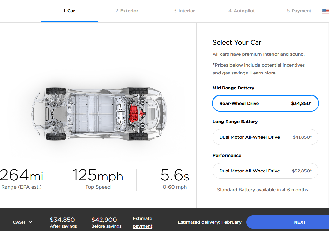Click the US flag region icon

325,11
